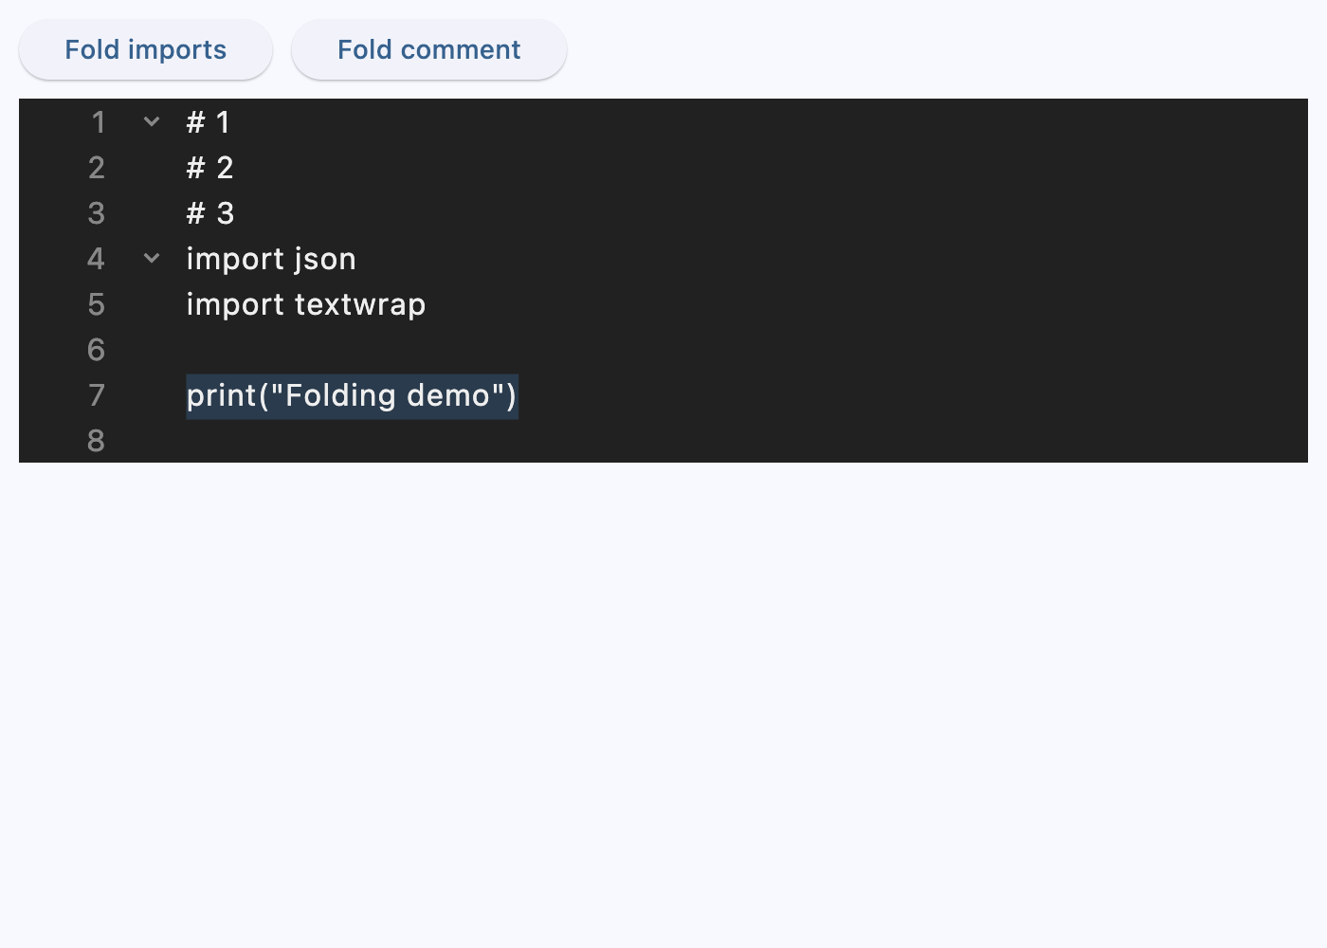Screen dimensions: 1327x948
Task: Select the '# 3' comment line
Action: pyautogui.click(x=209, y=212)
